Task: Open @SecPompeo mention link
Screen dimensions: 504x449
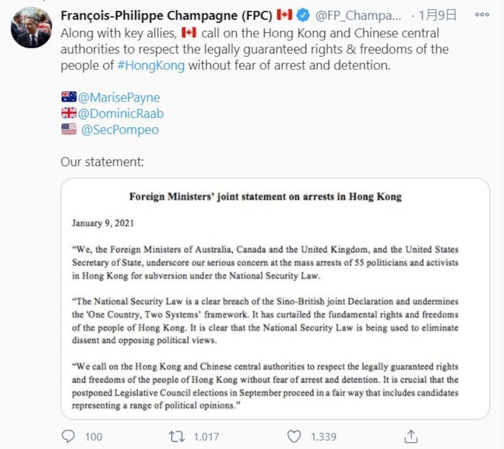Action: click(120, 130)
